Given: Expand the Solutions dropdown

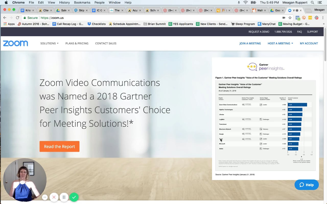Looking at the screenshot, I should [x=49, y=43].
